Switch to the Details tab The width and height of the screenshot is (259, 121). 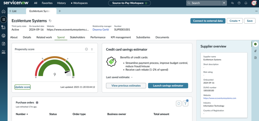coord(27,37)
